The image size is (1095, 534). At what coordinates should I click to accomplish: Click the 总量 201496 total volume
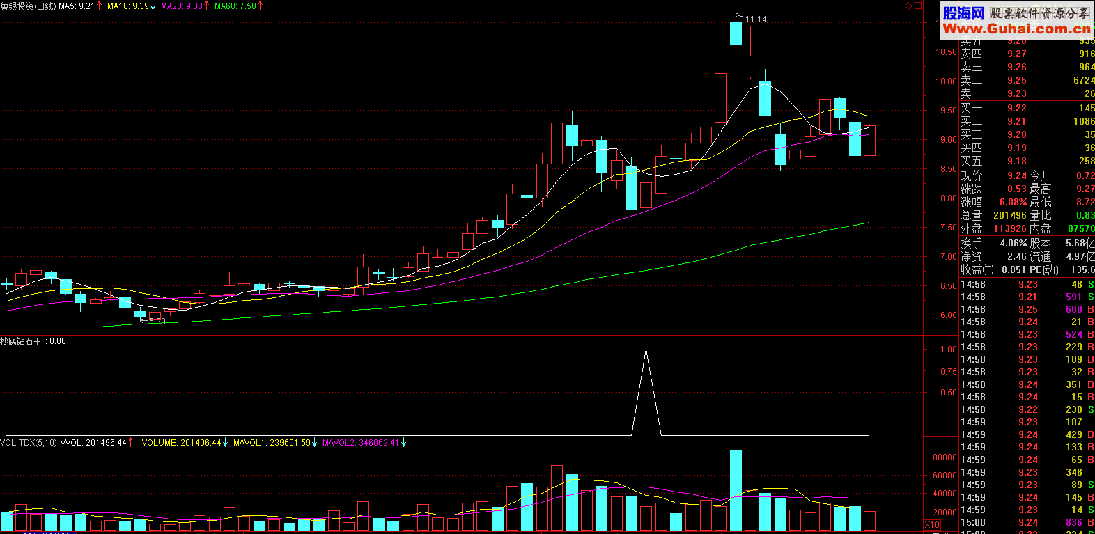(993, 215)
